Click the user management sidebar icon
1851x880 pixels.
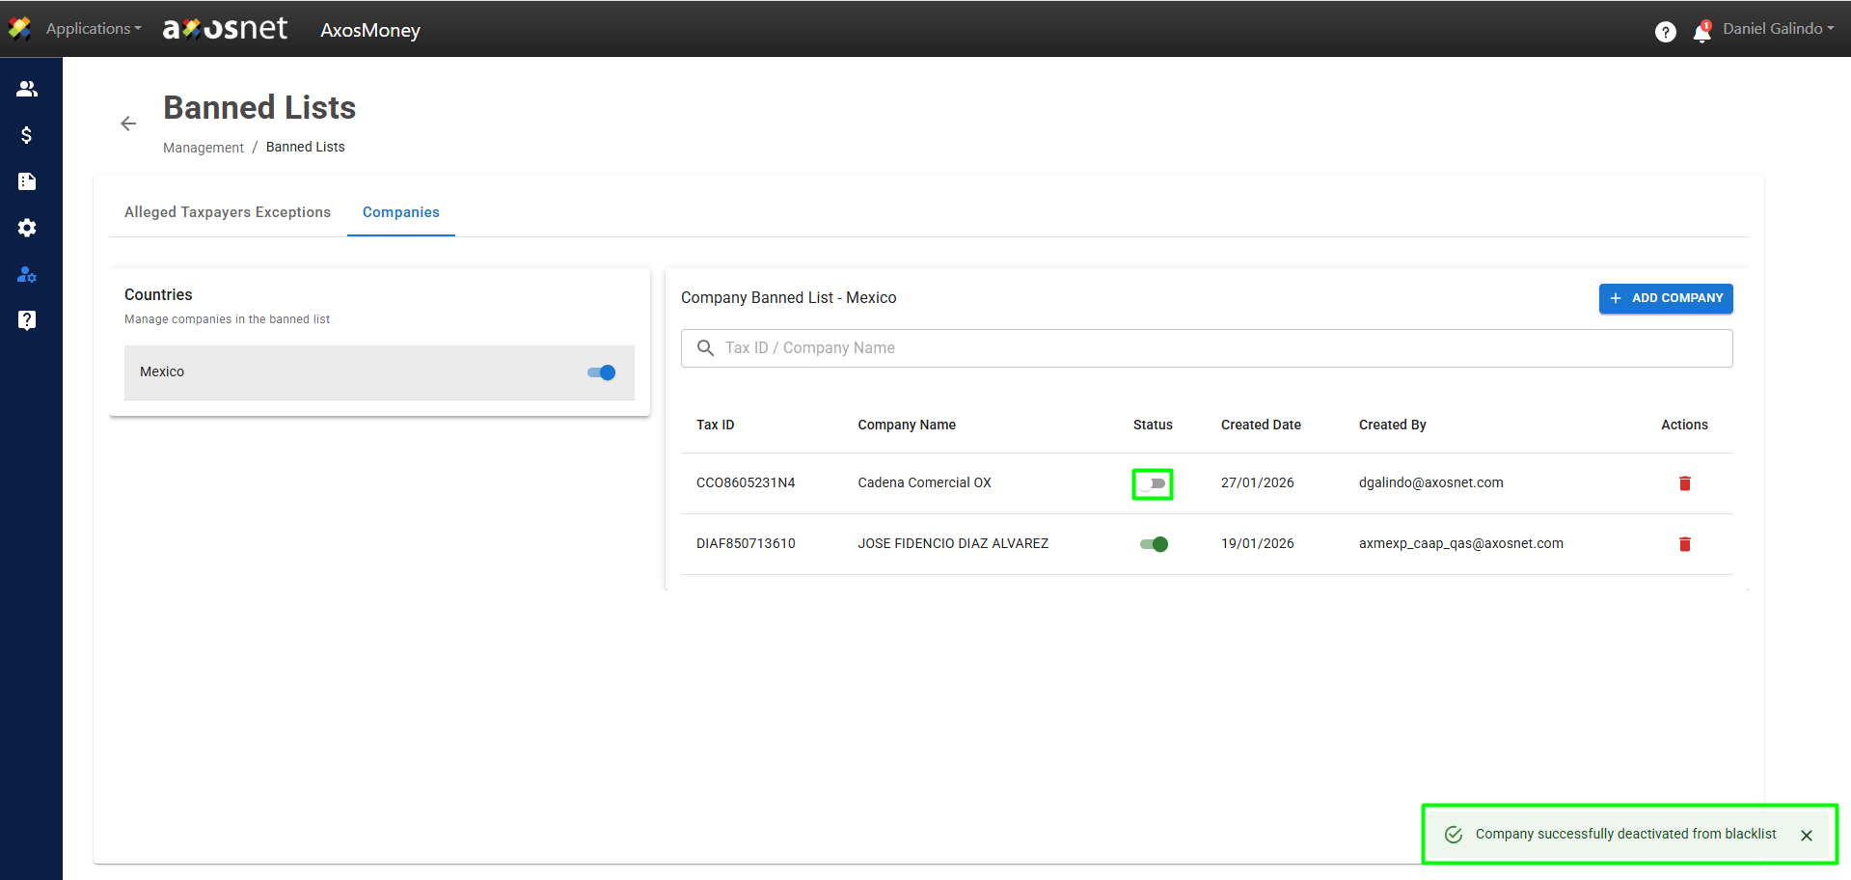[x=27, y=275]
